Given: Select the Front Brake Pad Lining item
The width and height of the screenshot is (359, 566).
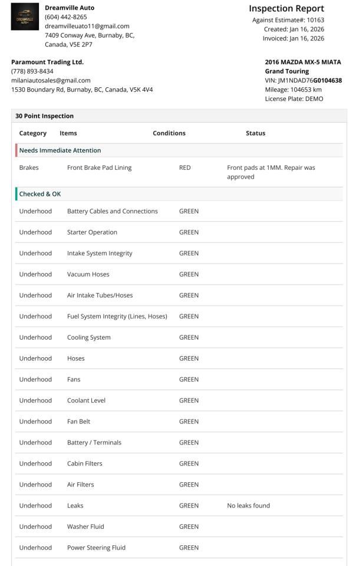Looking at the screenshot, I should pos(99,168).
